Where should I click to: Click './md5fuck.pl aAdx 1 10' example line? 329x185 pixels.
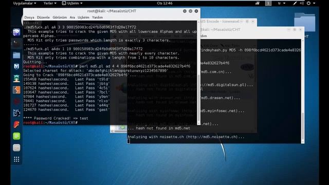pos(83,49)
